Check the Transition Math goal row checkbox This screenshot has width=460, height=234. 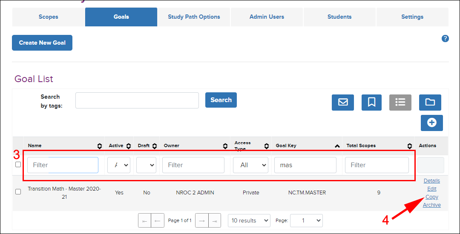(18, 192)
